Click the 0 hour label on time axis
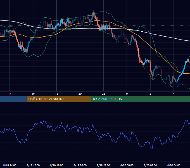The image size is (190, 168). click(127, 94)
